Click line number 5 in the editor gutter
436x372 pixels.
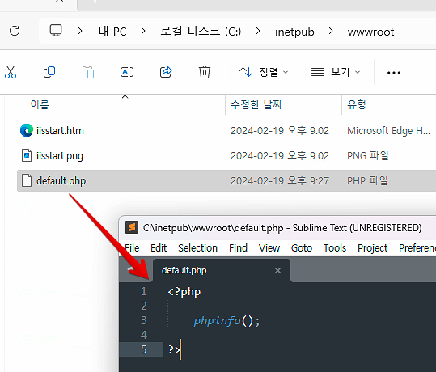click(143, 349)
